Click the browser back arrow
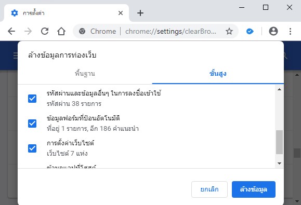Screen dimensions: 301x205 pos(11,31)
